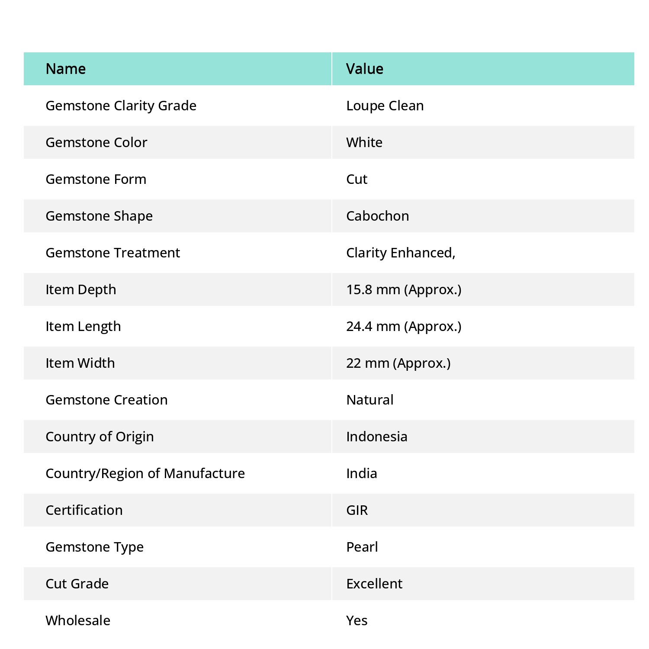The width and height of the screenshot is (649, 649).
Task: Click the Excellent cut grade value
Action: tap(374, 584)
